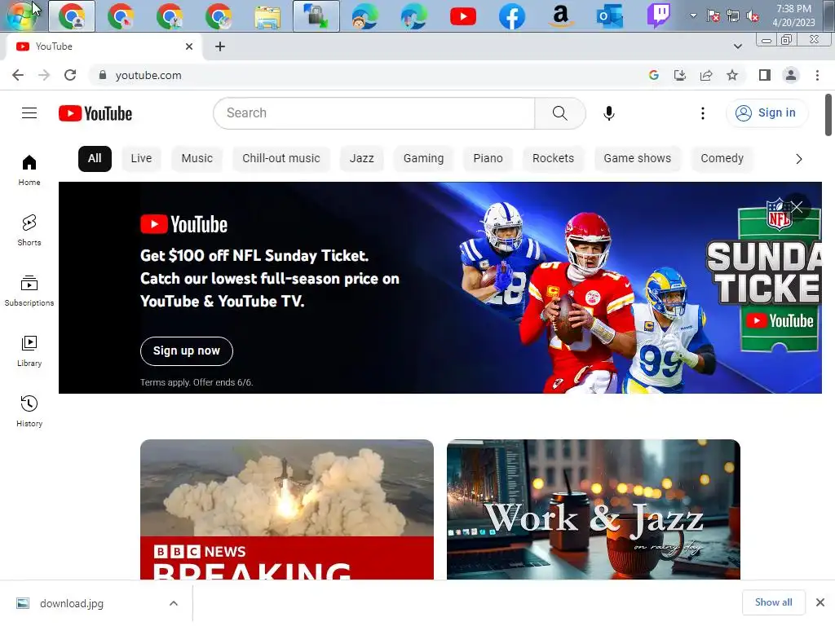835x626 pixels.
Task: Click the Google icon in address bar
Action: [654, 75]
